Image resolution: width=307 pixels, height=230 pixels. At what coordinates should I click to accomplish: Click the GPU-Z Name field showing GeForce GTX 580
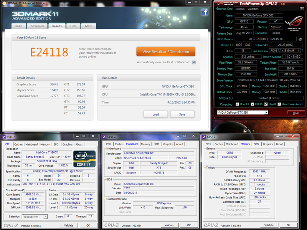coord(259,15)
